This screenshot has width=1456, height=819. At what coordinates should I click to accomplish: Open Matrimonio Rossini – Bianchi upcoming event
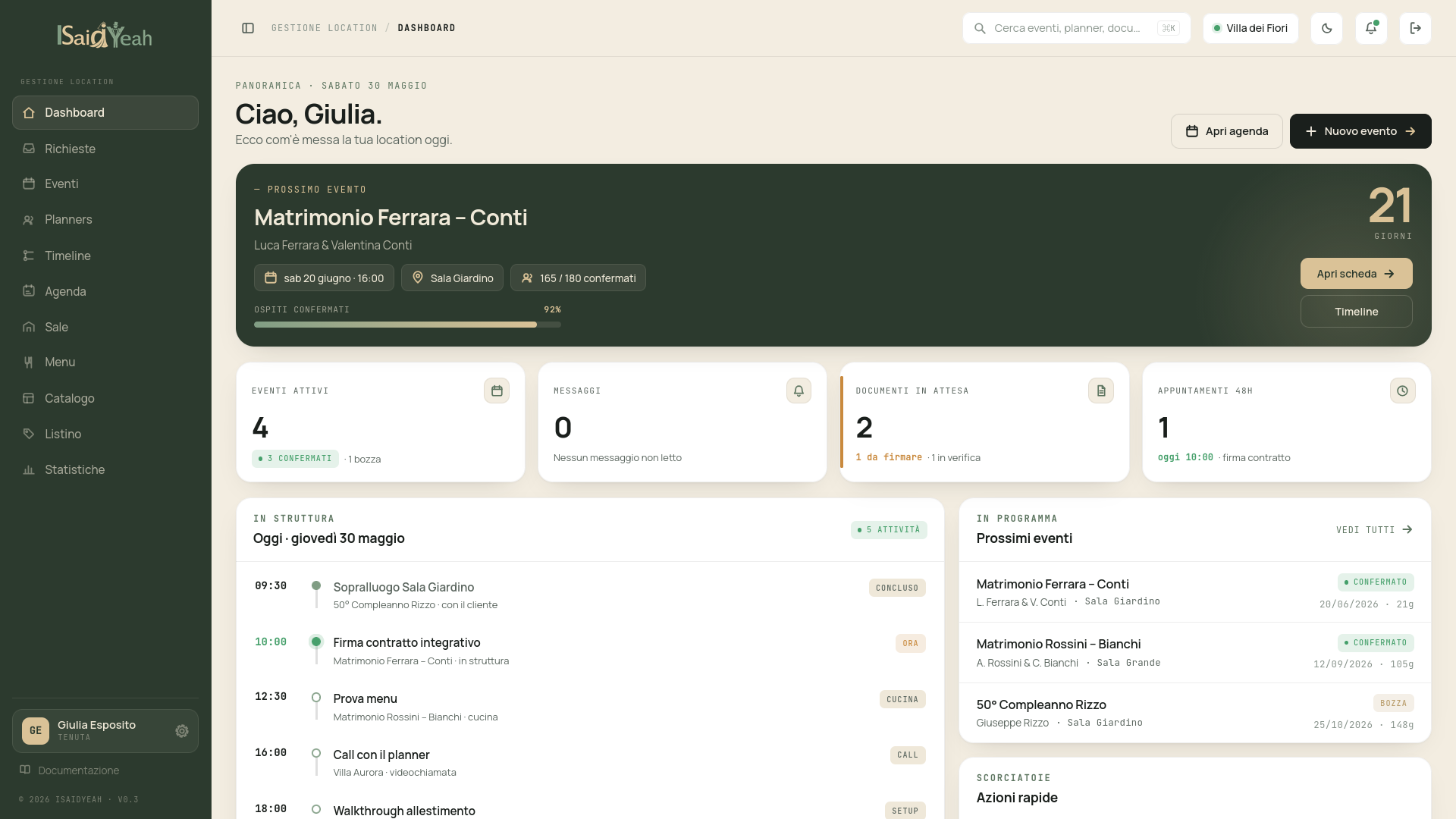1194,652
